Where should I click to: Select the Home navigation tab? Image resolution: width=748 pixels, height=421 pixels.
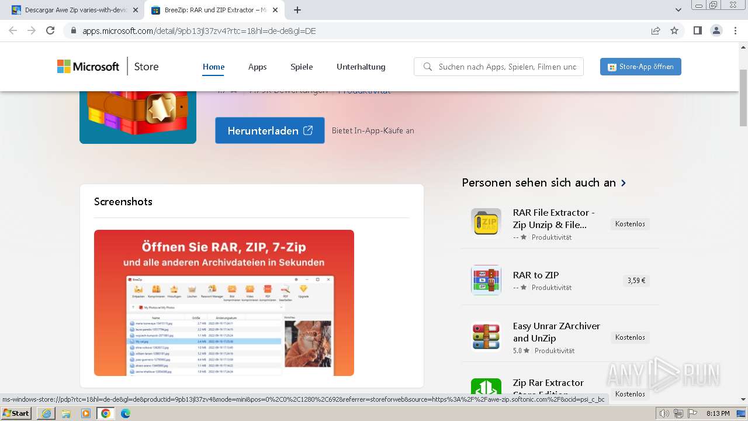(214, 67)
